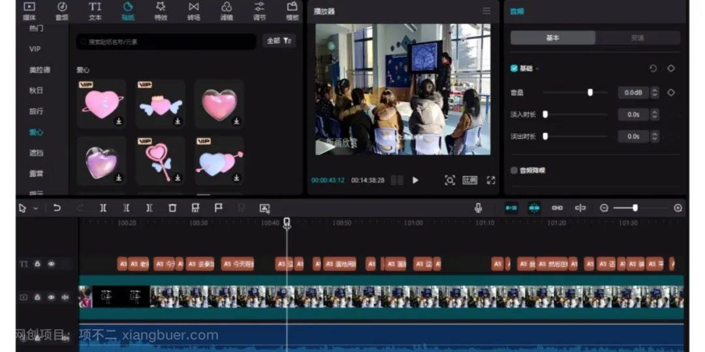Image resolution: width=705 pixels, height=352 pixels.
Task: Click the reset icon beside 基础
Action: pyautogui.click(x=653, y=68)
